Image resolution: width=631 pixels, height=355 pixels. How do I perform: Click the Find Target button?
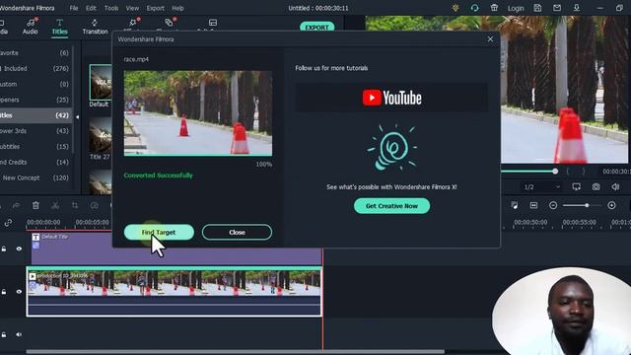tap(159, 233)
